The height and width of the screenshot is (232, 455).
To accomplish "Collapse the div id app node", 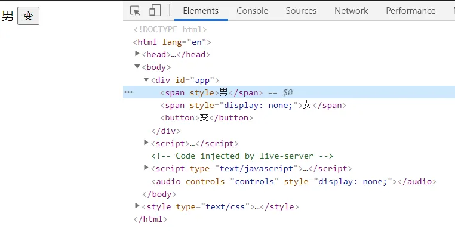I will [x=146, y=79].
